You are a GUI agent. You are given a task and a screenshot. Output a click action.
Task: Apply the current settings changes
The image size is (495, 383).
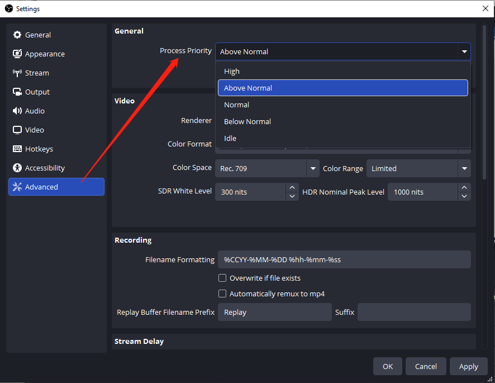[468, 366]
